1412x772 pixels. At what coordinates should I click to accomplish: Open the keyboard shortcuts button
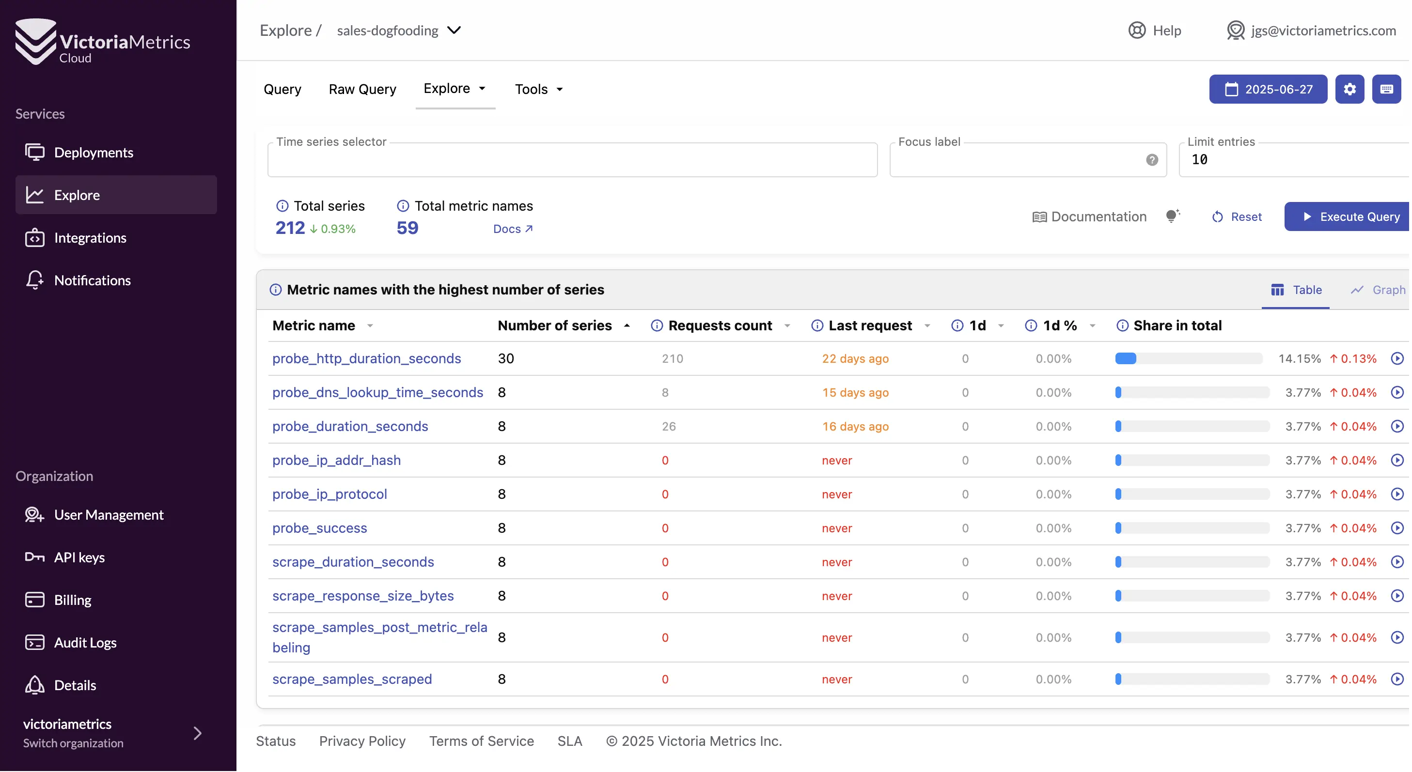(1386, 89)
